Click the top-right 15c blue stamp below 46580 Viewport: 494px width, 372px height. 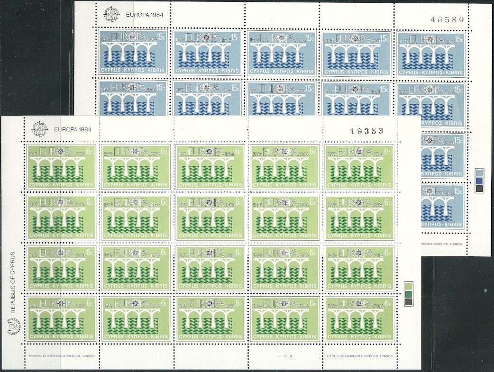[430, 54]
